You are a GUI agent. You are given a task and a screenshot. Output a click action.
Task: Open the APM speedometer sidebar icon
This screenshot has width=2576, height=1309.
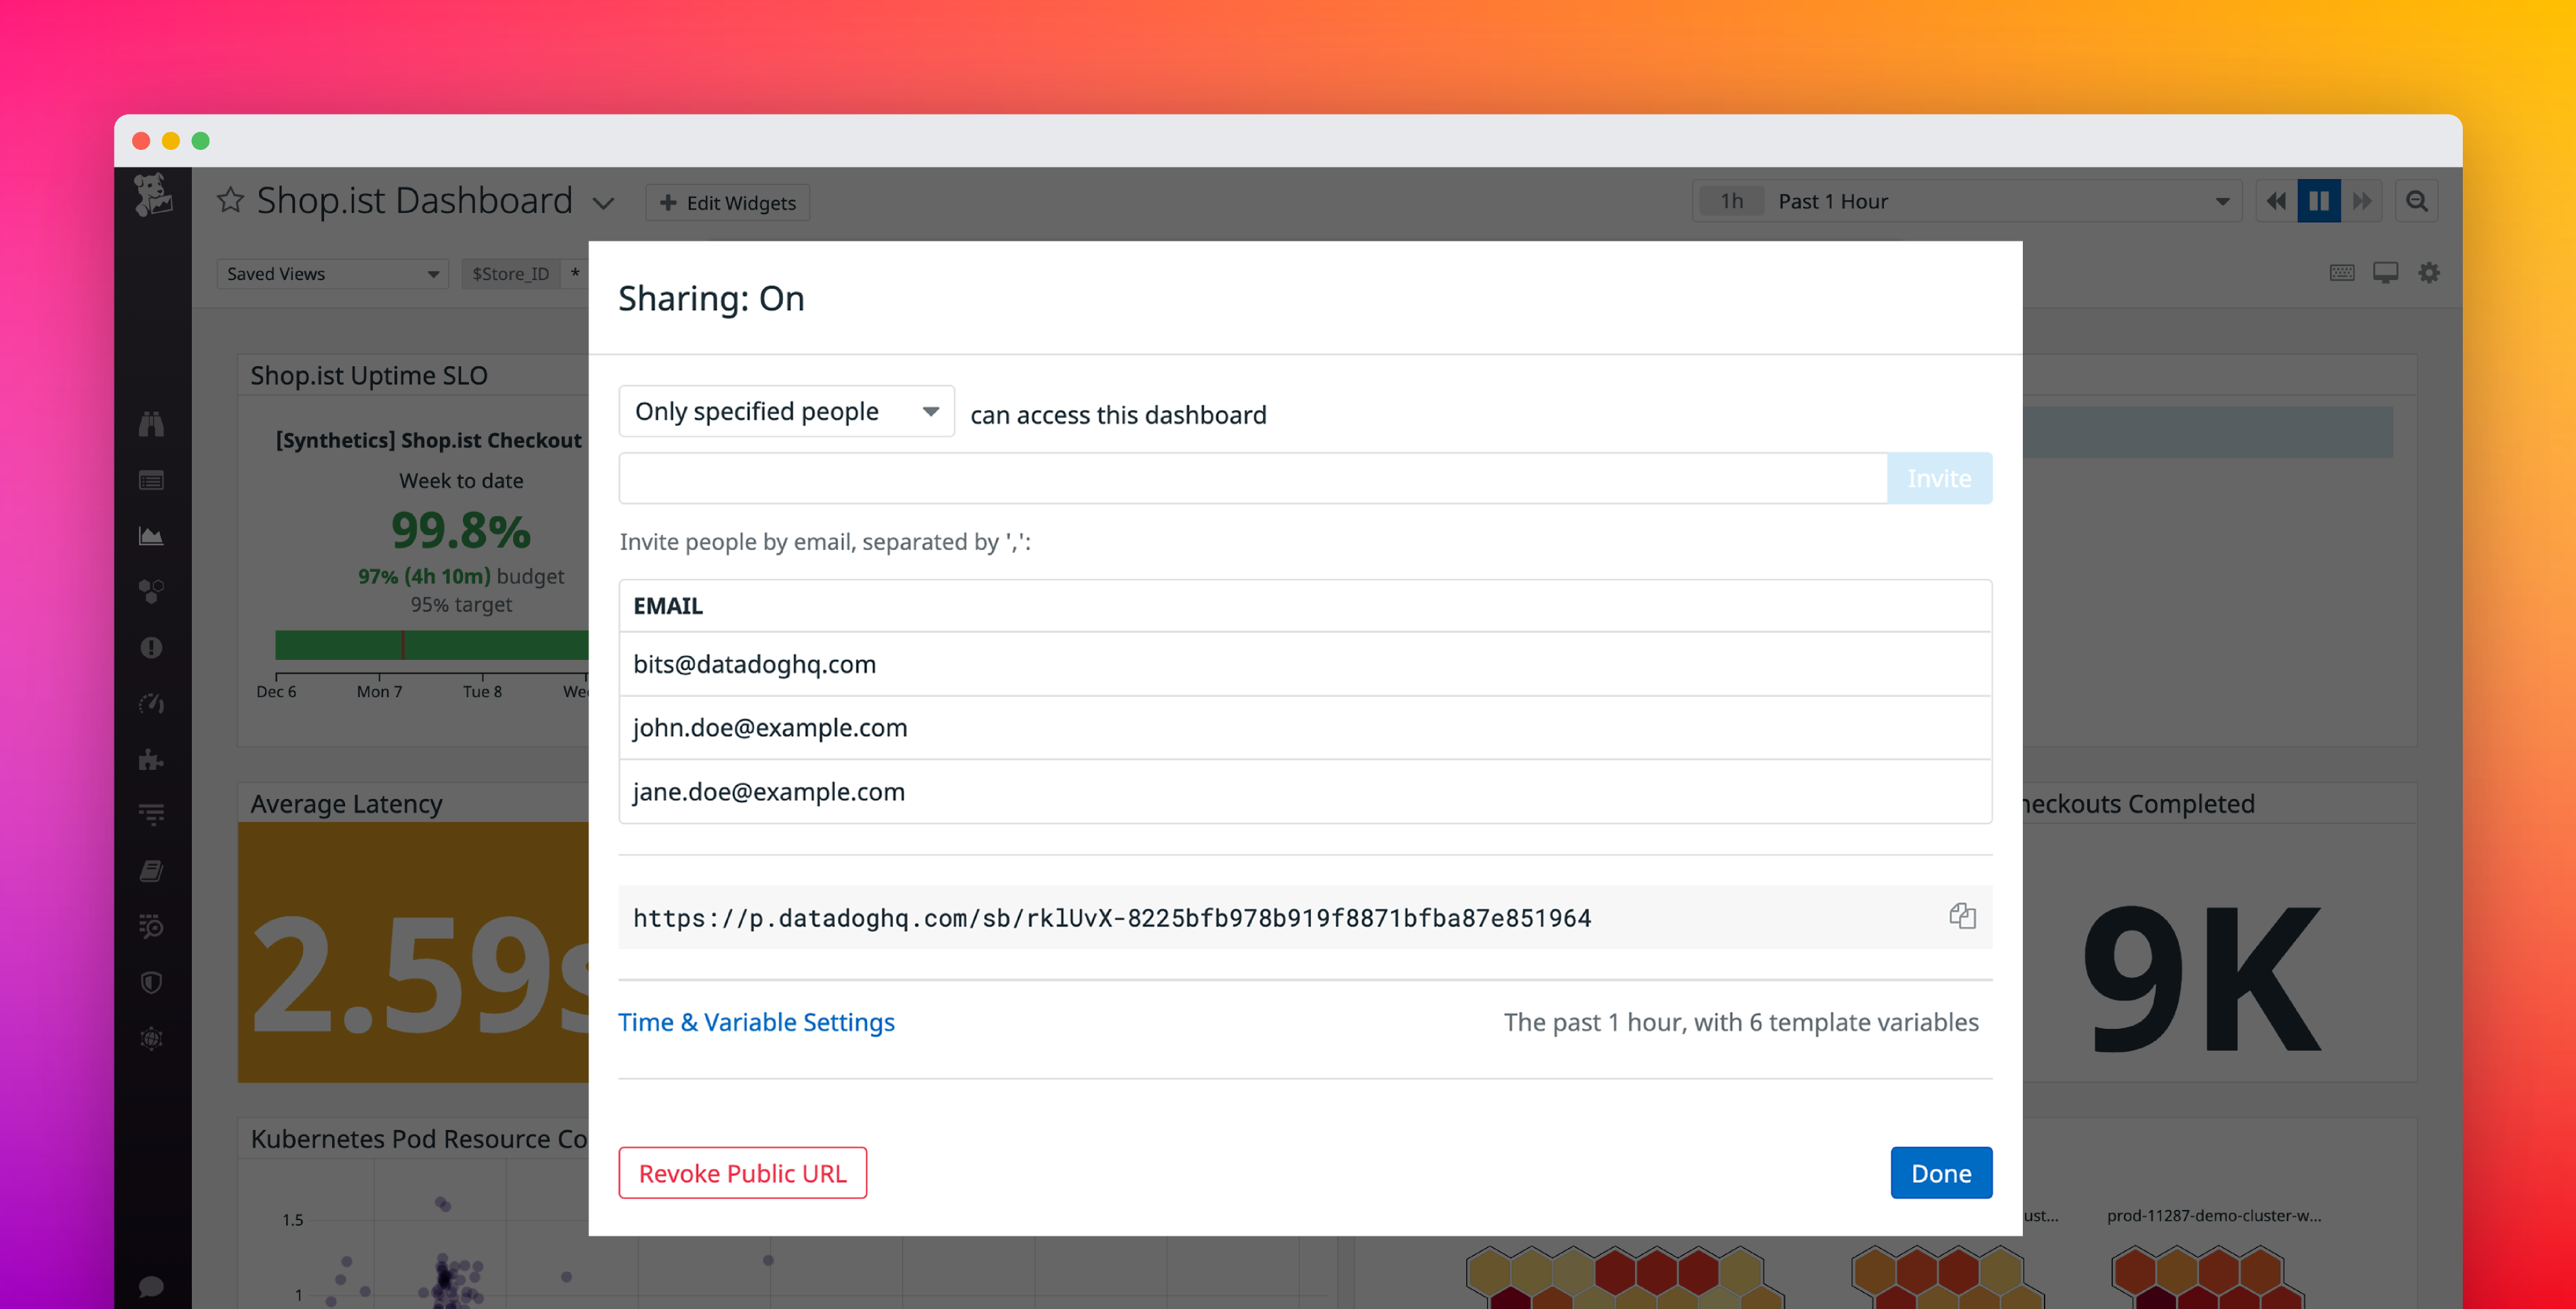[x=152, y=703]
